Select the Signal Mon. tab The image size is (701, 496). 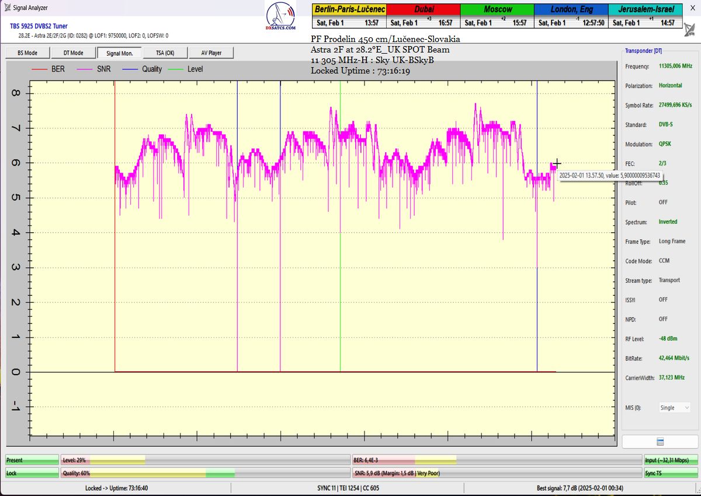(119, 53)
